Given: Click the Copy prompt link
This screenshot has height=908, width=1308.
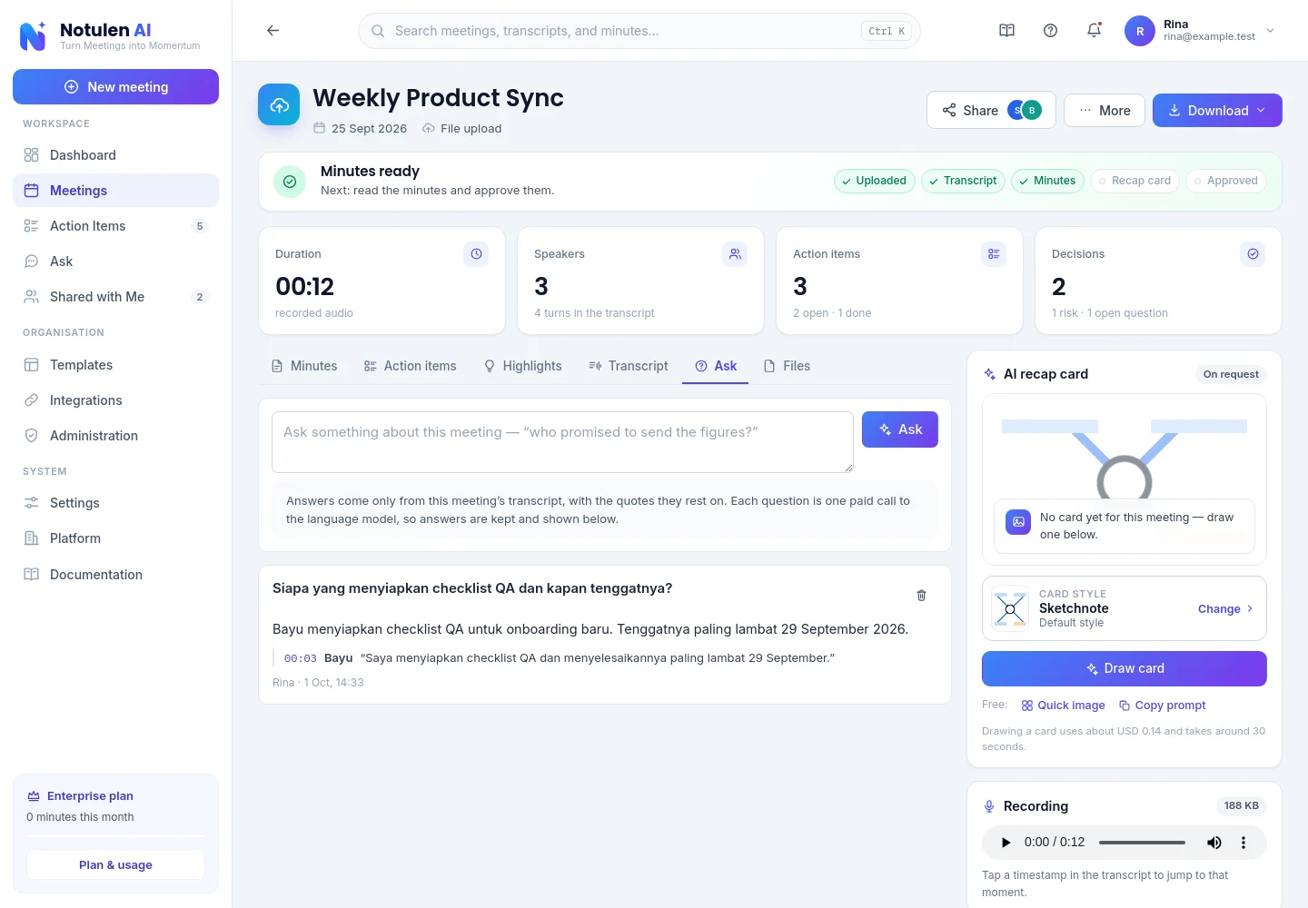Looking at the screenshot, I should coord(1163,706).
